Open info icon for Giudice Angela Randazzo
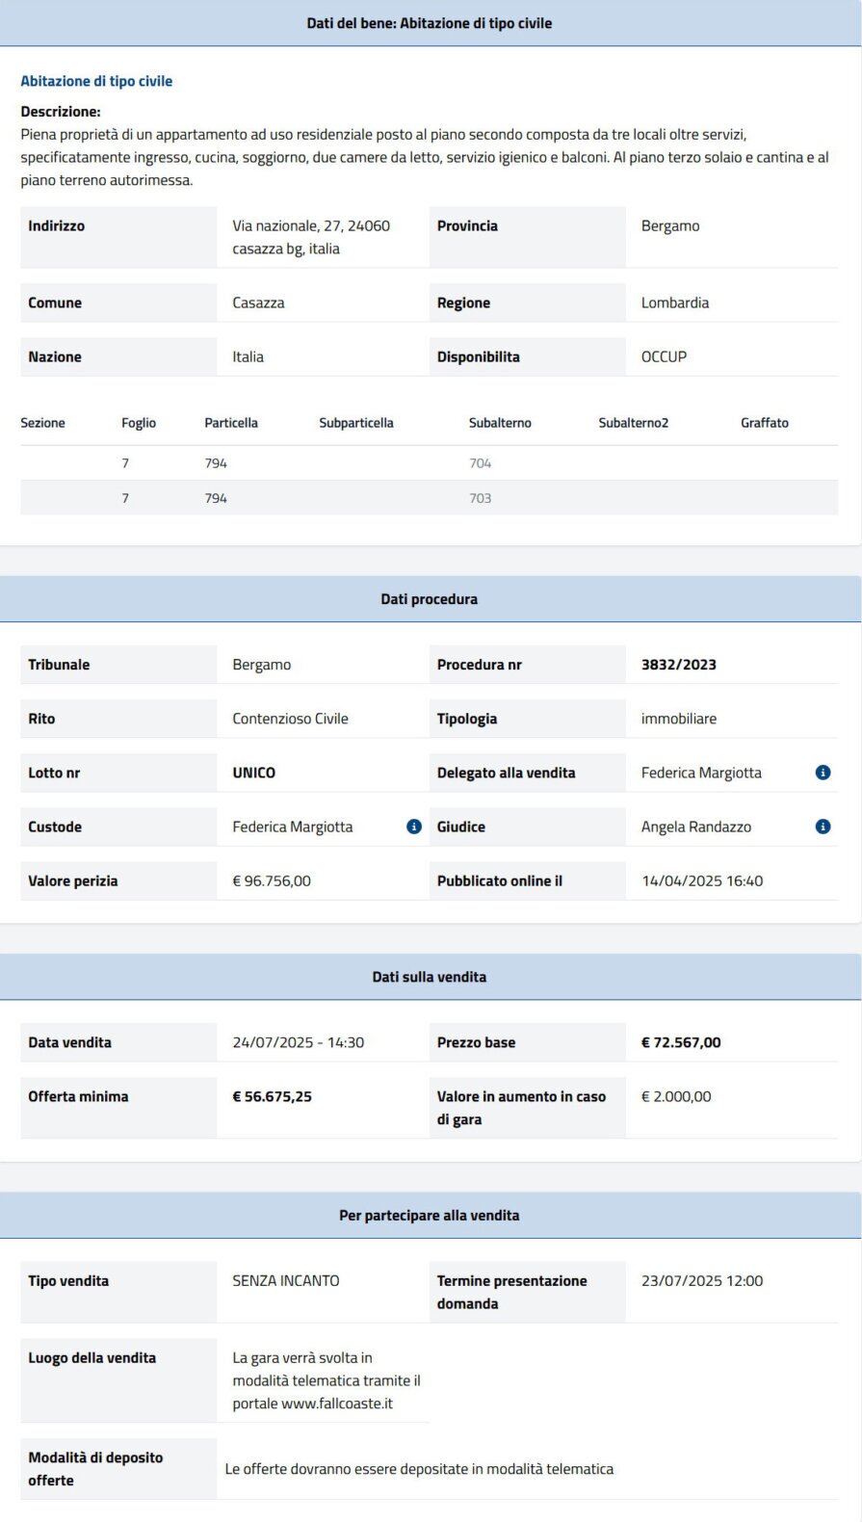The height and width of the screenshot is (1522, 862). pos(823,827)
